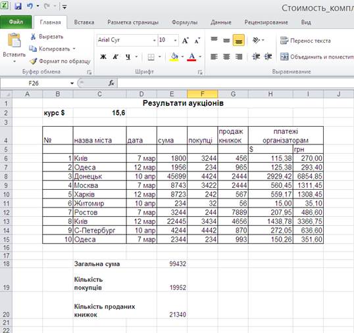Open the underline style dropdown arrow
Screen dimensions: 354x333
pyautogui.click(x=136, y=56)
